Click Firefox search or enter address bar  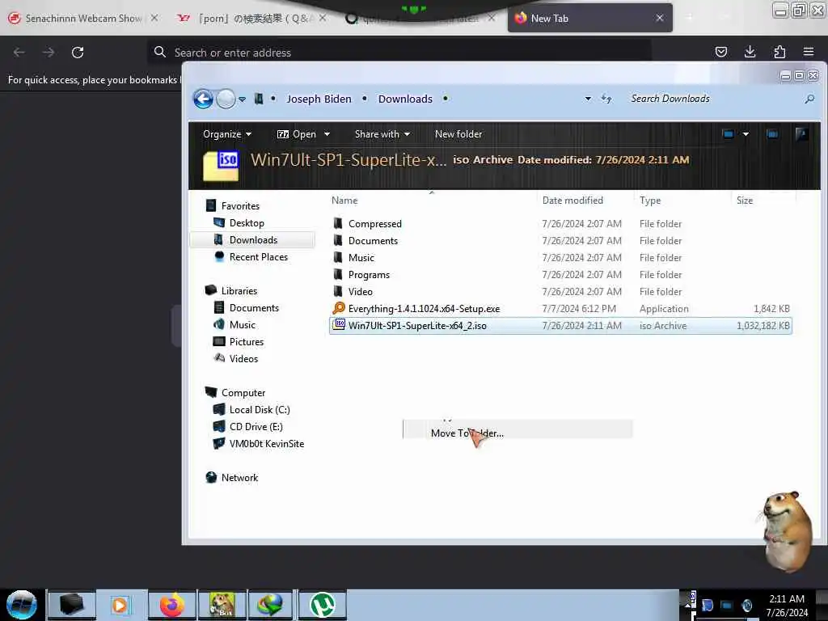399,53
